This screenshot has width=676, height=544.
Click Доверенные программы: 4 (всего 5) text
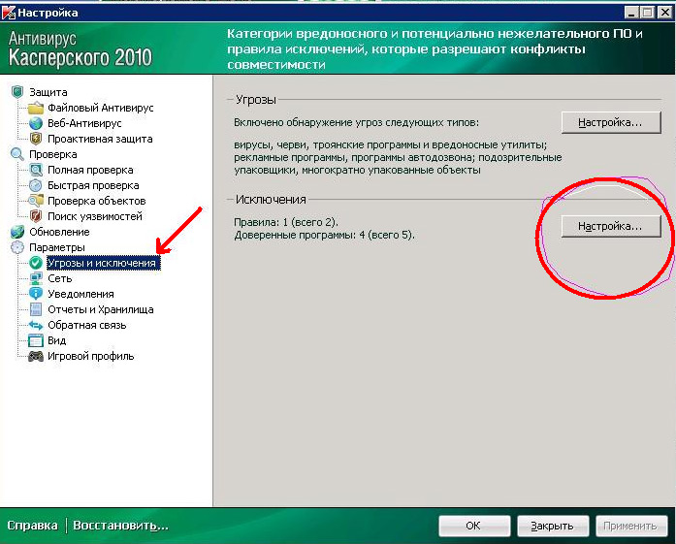324,236
